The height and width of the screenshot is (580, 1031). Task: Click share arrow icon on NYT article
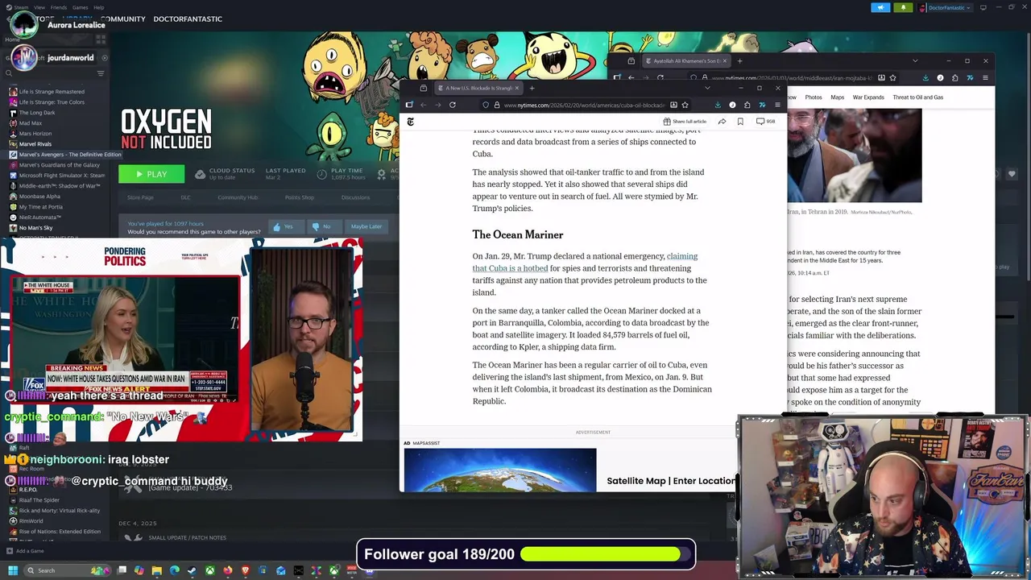tap(722, 122)
